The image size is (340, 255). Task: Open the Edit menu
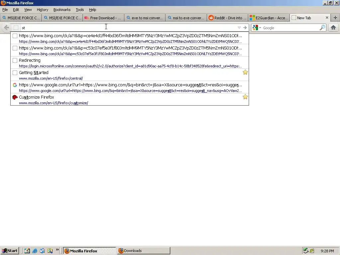(x=16, y=10)
